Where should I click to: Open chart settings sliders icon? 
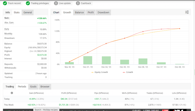(x=187, y=12)
